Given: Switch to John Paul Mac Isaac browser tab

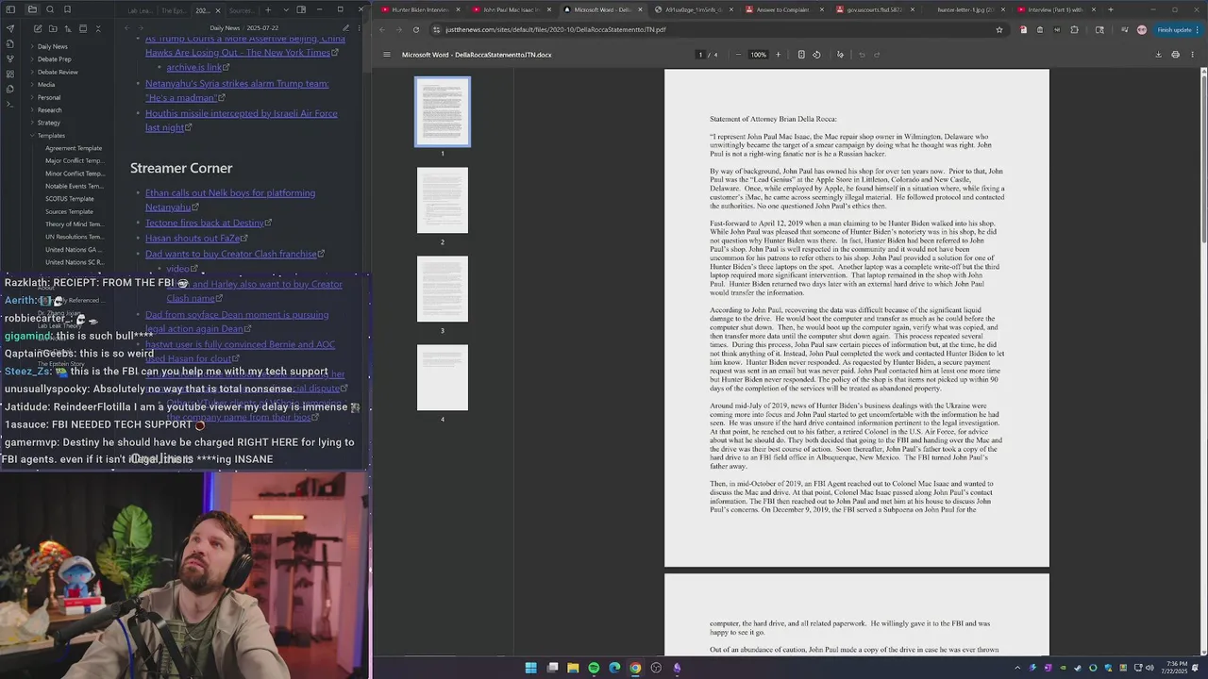Looking at the screenshot, I should [x=512, y=9].
